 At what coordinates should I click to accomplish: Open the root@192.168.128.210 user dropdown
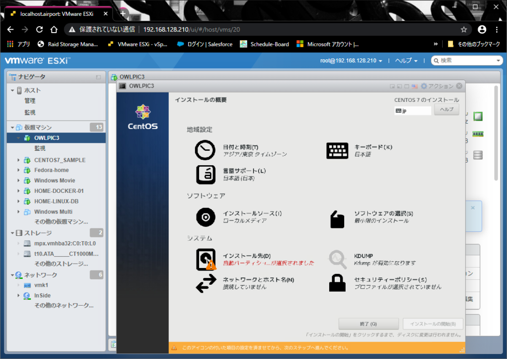[x=351, y=61]
